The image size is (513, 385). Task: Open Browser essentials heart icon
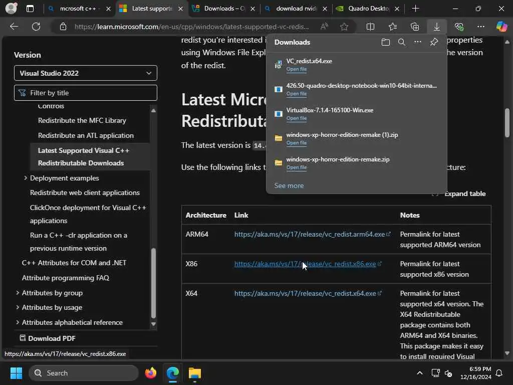point(459,27)
